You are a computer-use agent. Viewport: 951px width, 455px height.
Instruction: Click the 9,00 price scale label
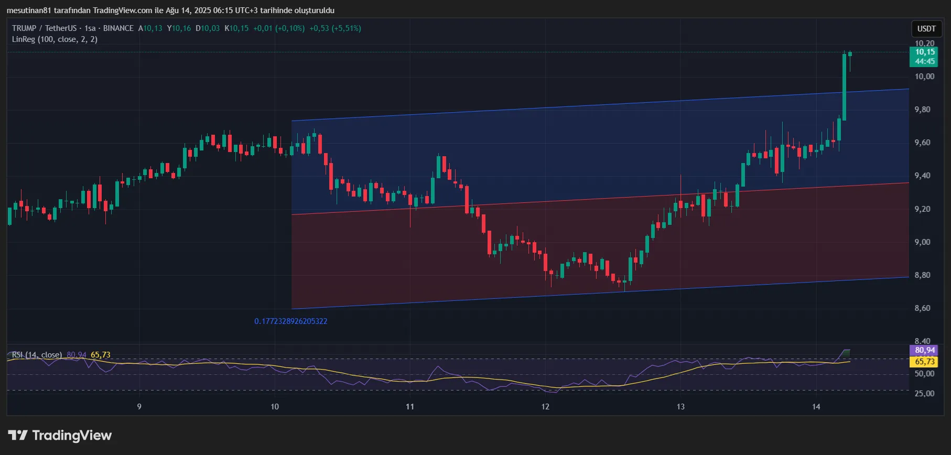923,242
